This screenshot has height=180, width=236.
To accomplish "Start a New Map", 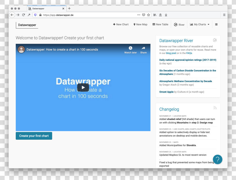I will coord(140,24).
